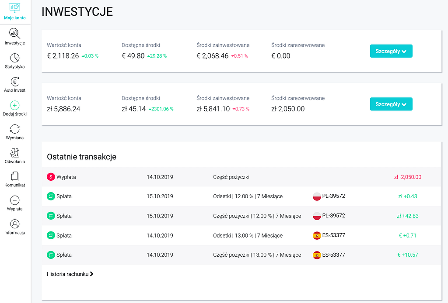Open loan PL-39572 in the zł +42.83 row
This screenshot has height=303, width=448.
point(333,216)
